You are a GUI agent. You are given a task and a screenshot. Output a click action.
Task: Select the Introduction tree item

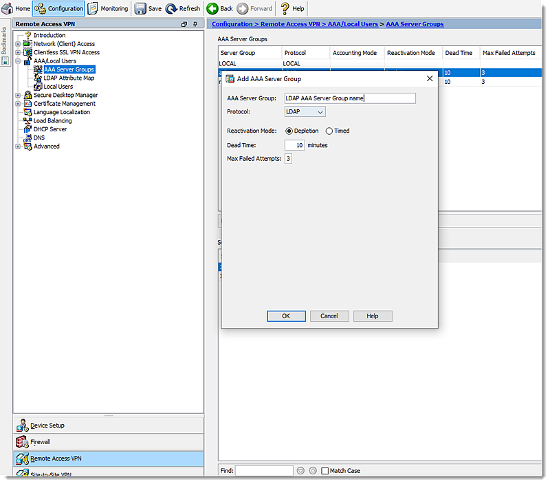pos(49,35)
